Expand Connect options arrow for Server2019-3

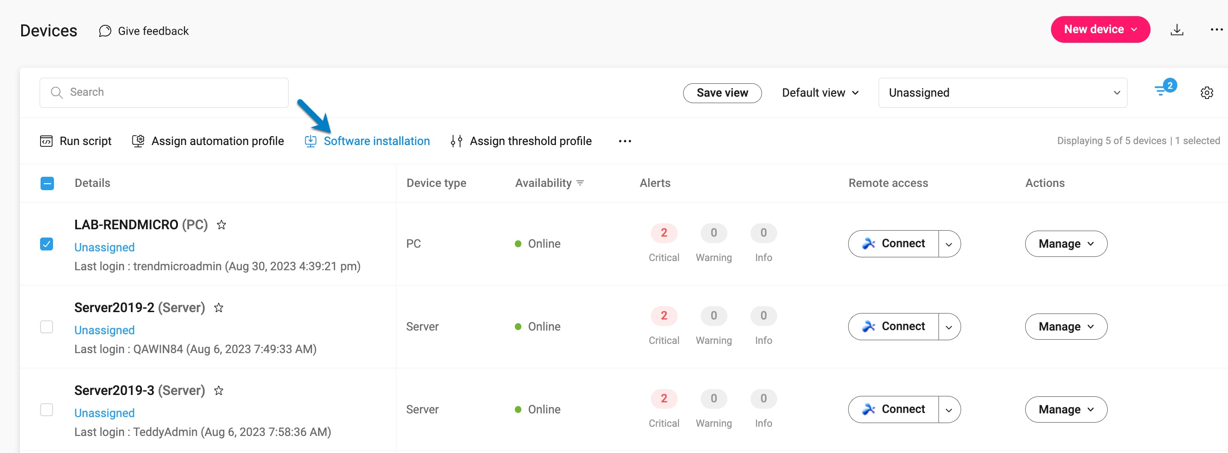(x=949, y=410)
